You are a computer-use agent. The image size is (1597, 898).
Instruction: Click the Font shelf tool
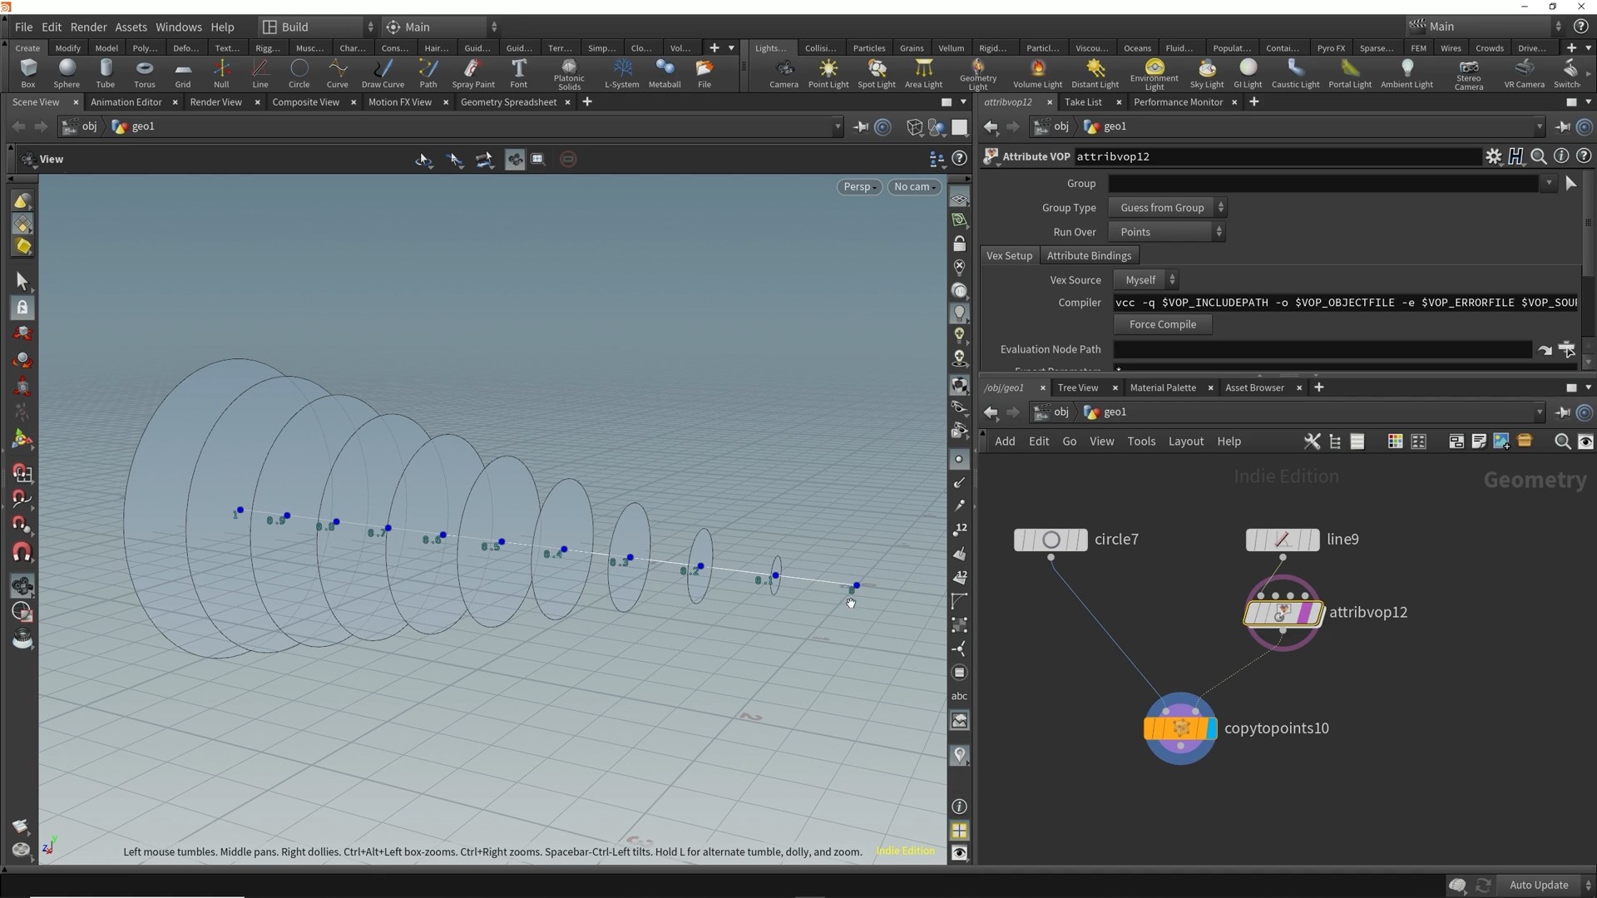(x=518, y=73)
